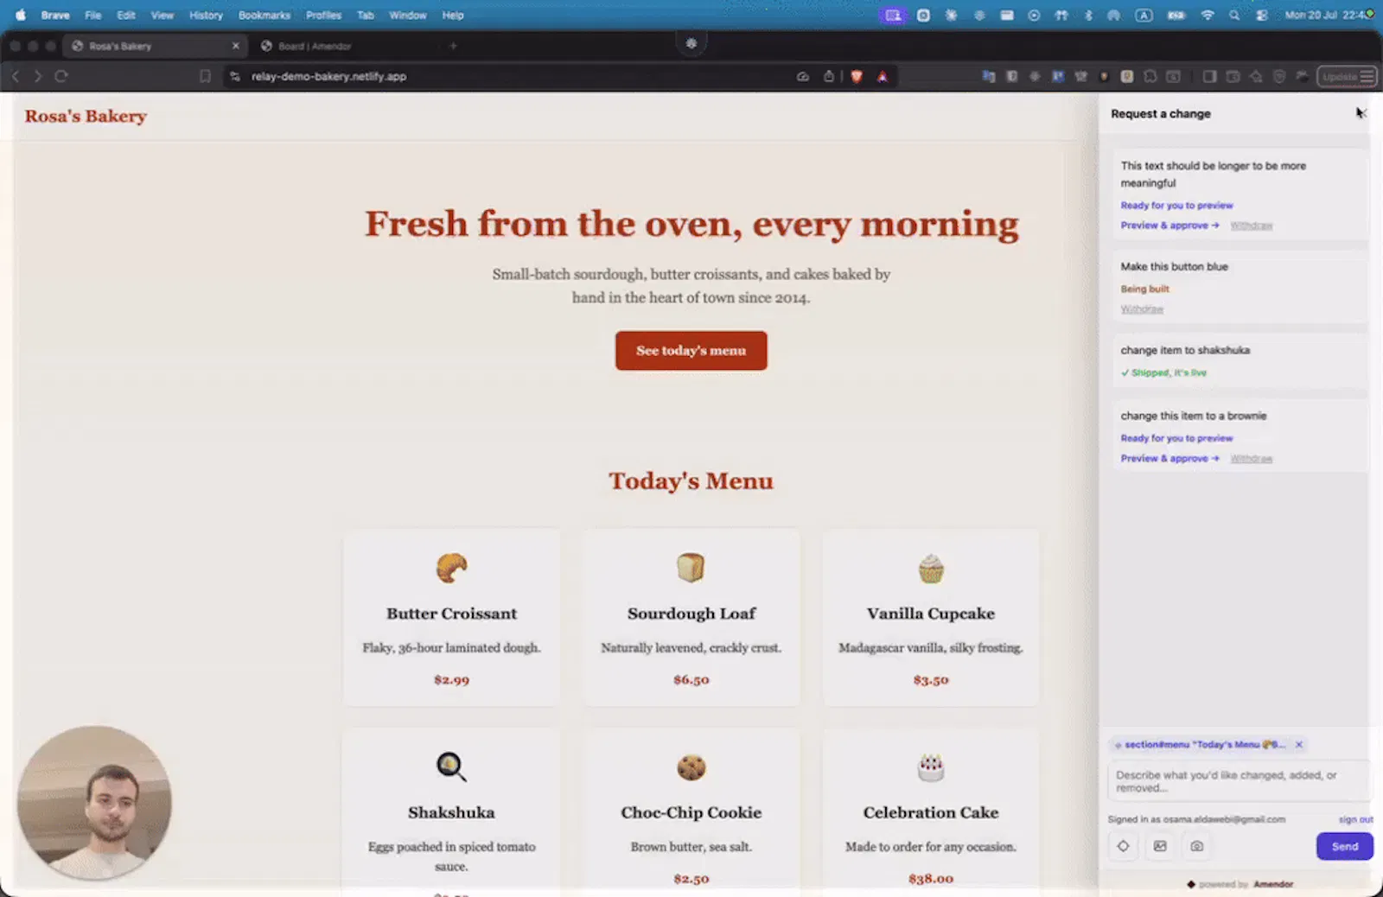Click the Vanilla Cupcake menu card
Image resolution: width=1383 pixels, height=897 pixels.
point(931,618)
